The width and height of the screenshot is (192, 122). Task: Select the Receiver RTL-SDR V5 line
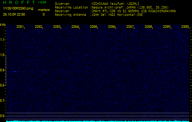(133, 11)
